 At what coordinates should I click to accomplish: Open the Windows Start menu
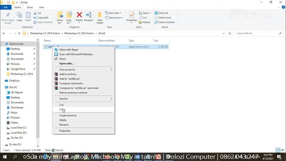5,157
